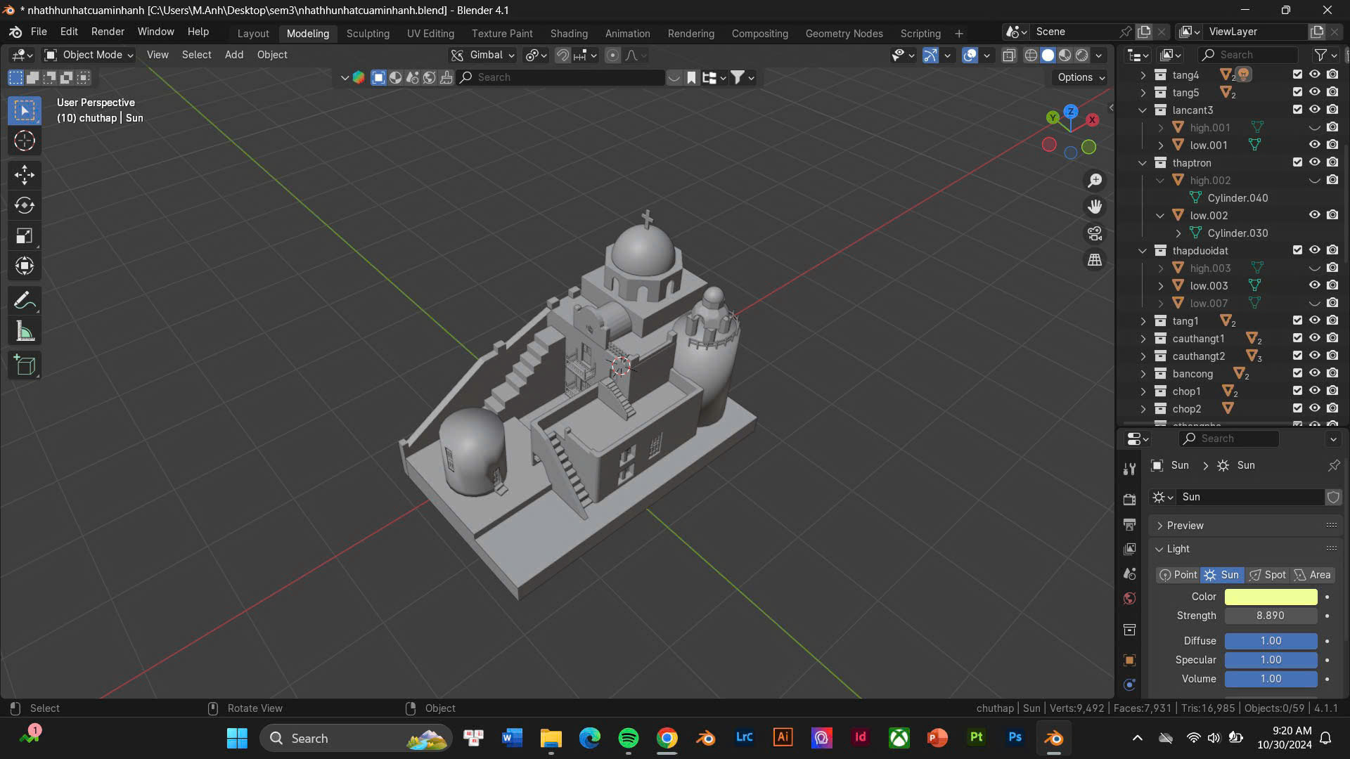Image resolution: width=1350 pixels, height=759 pixels.
Task: Switch to material preview shading
Action: coord(1065,55)
